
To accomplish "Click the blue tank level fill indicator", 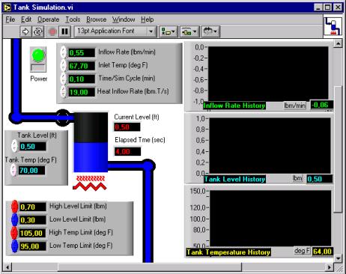I will tap(91, 157).
